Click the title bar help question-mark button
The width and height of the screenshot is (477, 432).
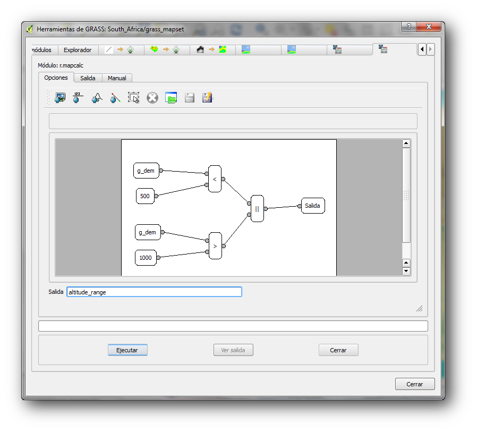pyautogui.click(x=409, y=27)
